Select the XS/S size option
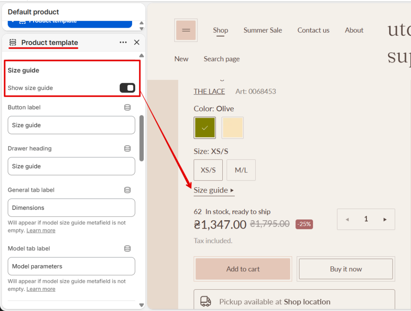The image size is (411, 311). [208, 170]
